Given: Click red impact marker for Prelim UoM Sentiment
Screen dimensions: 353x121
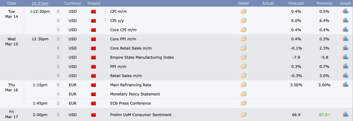Looking at the screenshot, I should coord(94,115).
